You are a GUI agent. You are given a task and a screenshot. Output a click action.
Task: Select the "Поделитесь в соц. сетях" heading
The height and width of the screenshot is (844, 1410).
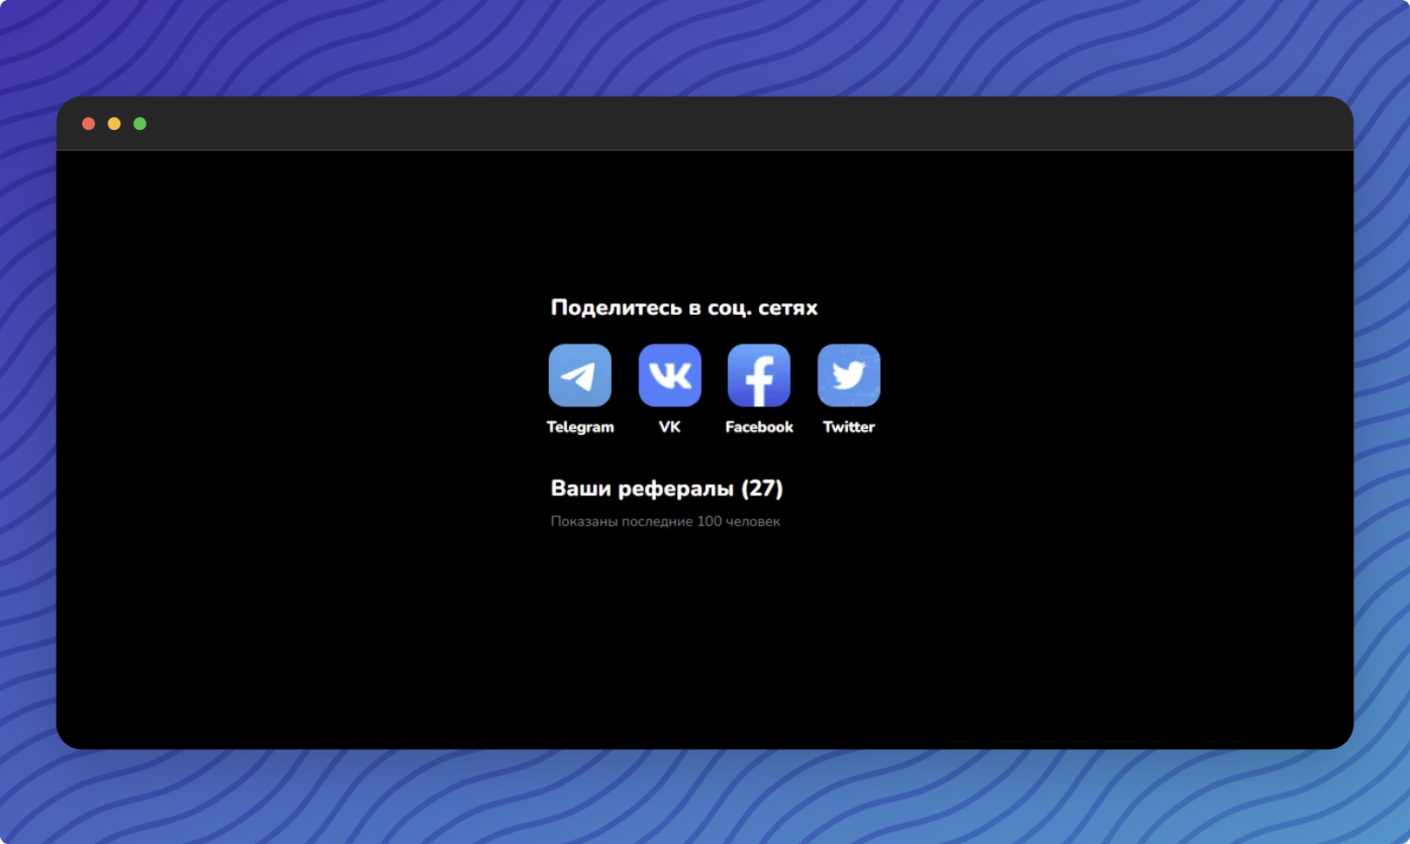tap(684, 308)
